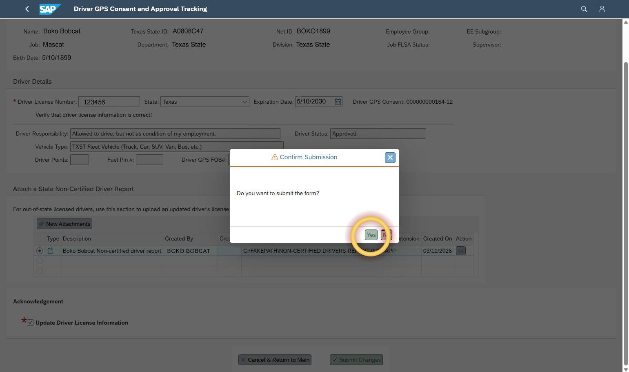This screenshot has height=372, width=629.
Task: Close the Confirm Submission dialog
Action: (x=390, y=157)
